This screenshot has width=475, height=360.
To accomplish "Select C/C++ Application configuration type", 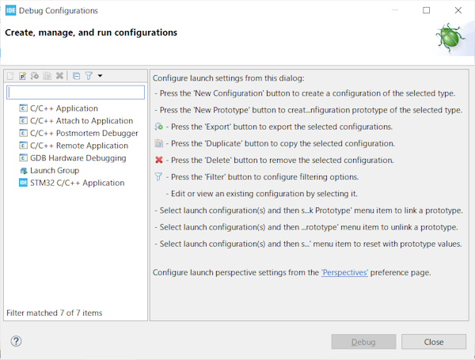I will click(63, 108).
